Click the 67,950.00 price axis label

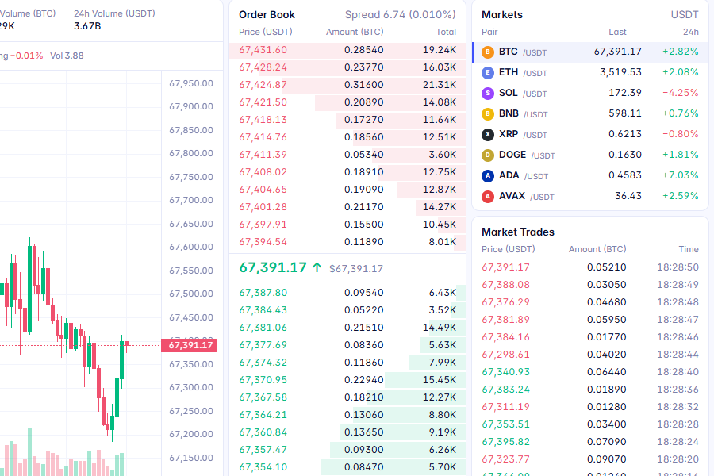point(190,83)
